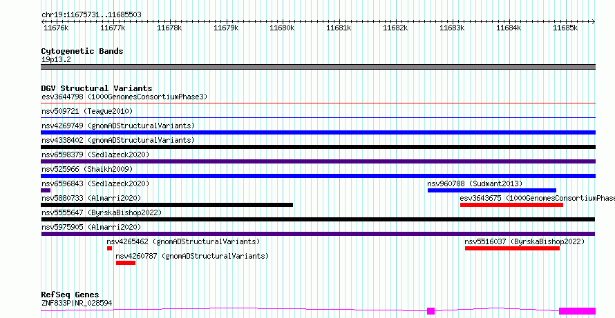Open nsv4269749 (gnomADStructuralVariants) label
The height and width of the screenshot is (318, 615).
tap(118, 126)
